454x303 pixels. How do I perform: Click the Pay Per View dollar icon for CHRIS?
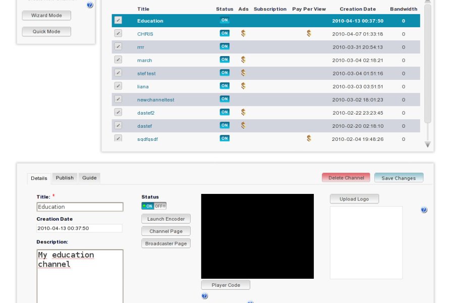click(309, 33)
